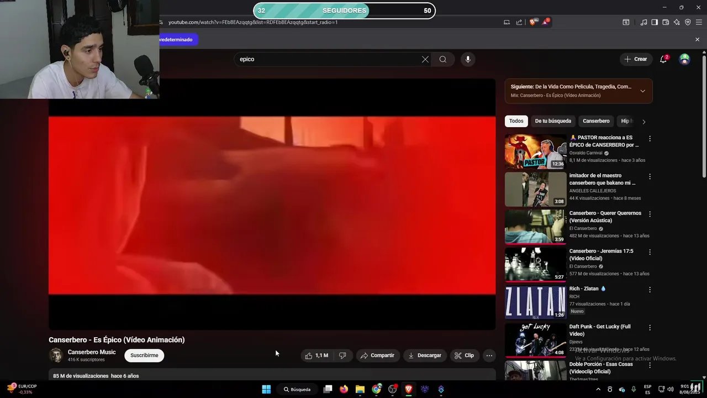Open the Brave Wallet icon

666,22
